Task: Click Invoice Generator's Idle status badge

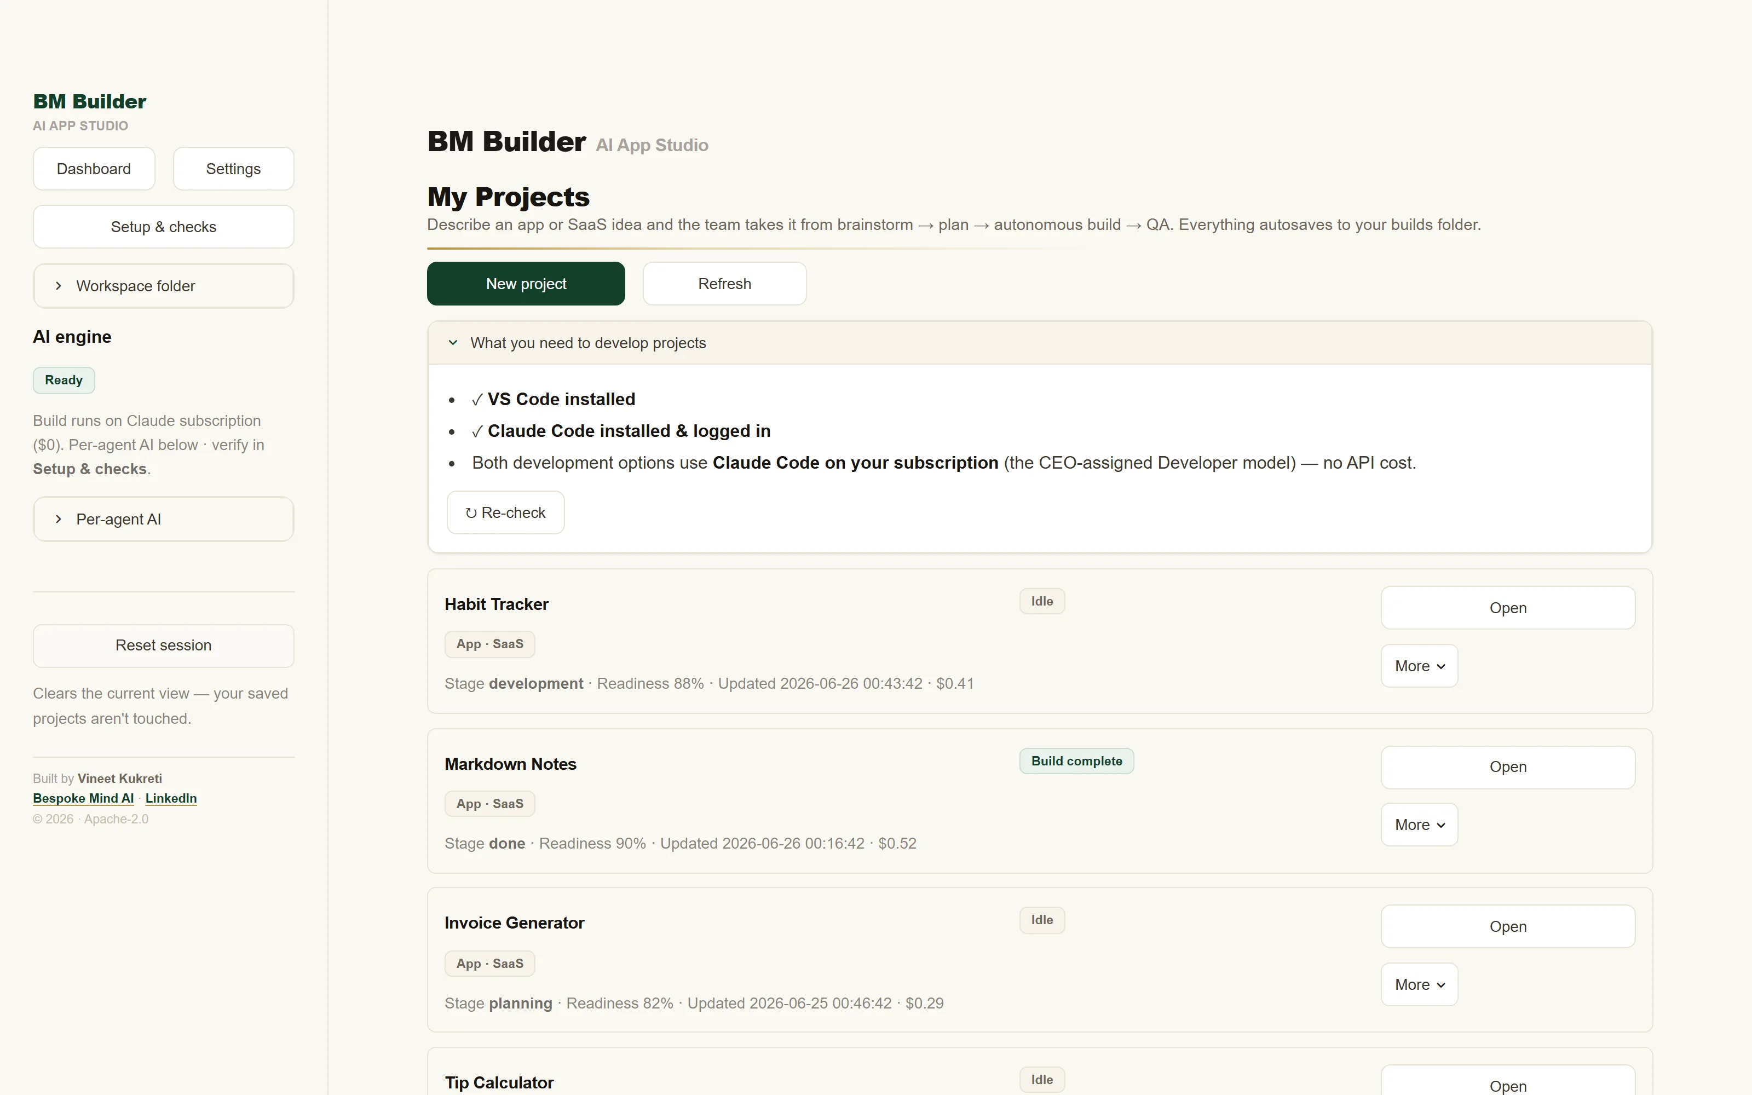Action: [x=1042, y=920]
